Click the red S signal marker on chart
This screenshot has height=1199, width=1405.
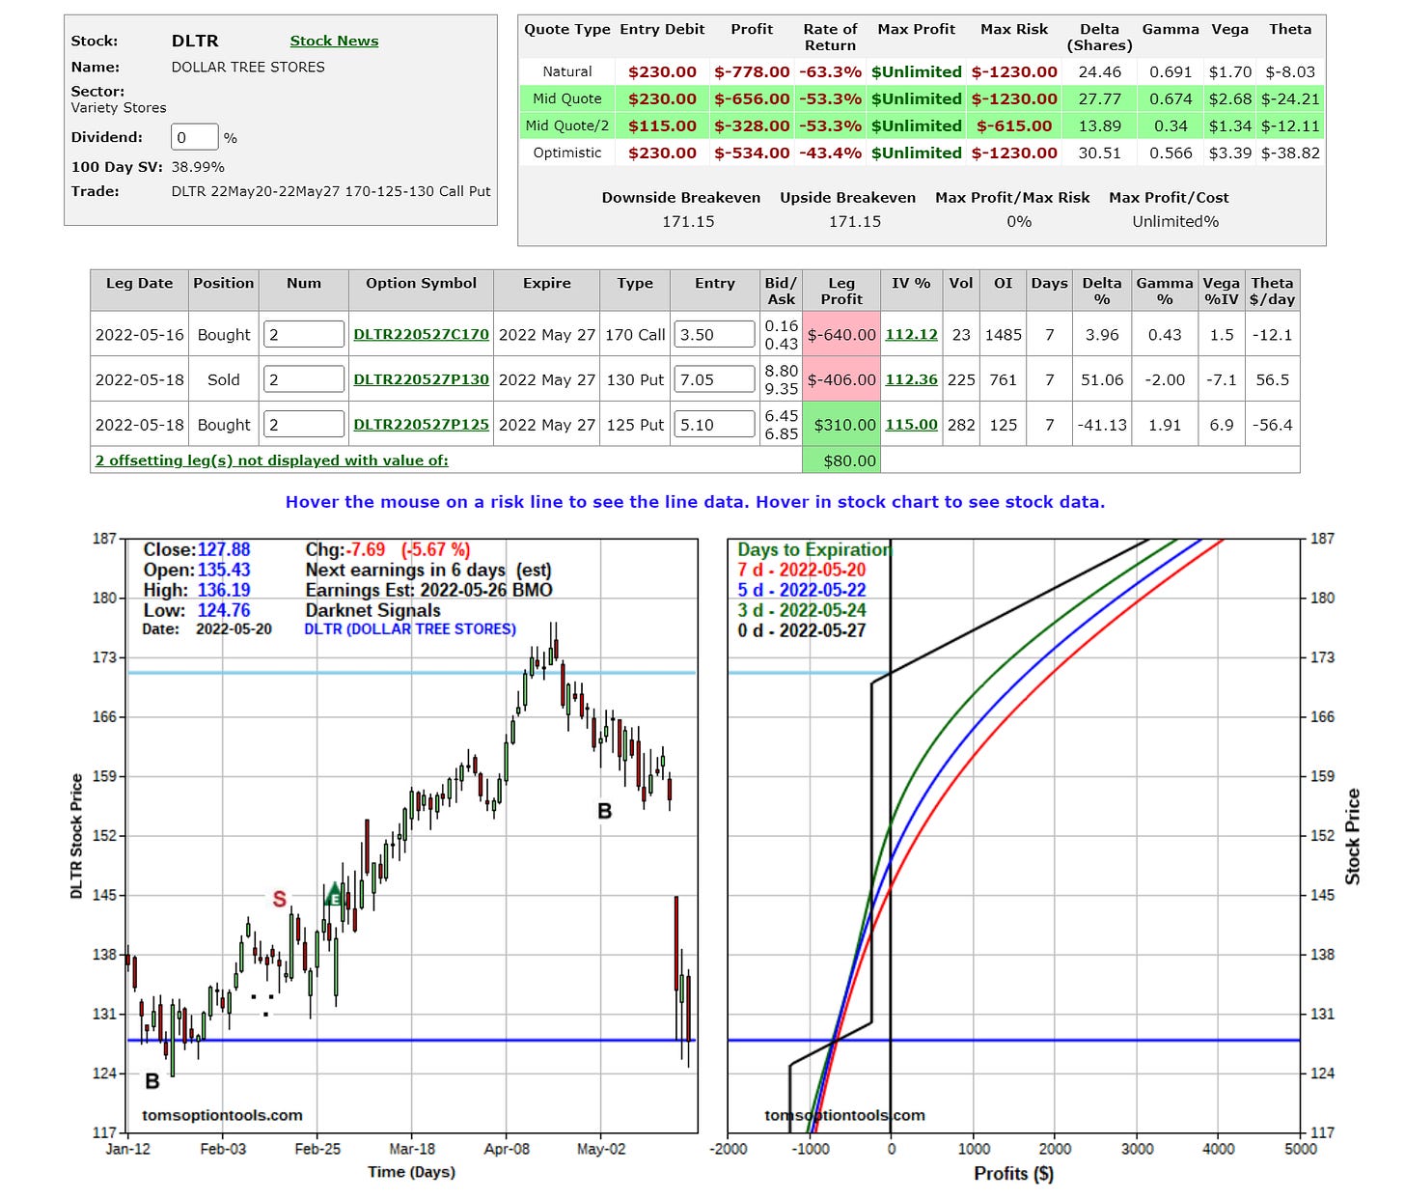[x=279, y=899]
